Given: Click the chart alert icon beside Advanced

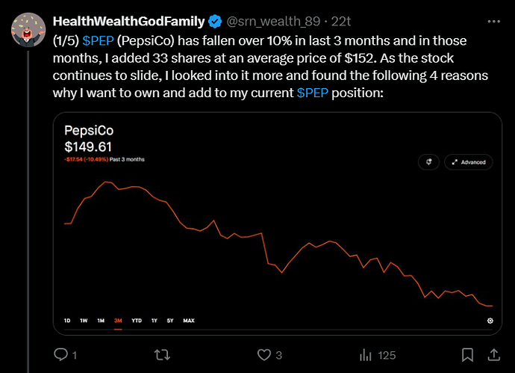Looking at the screenshot, I should tap(428, 162).
